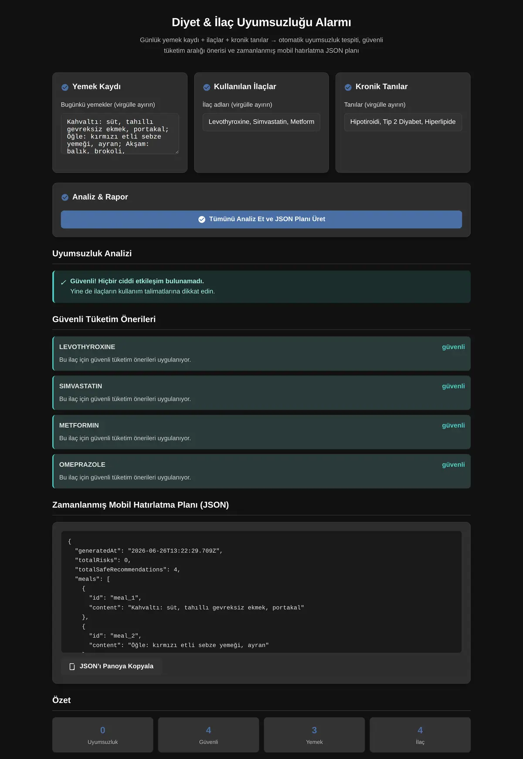Click the Zamanlanmış Mobil Hatırlatma Planı heading

tap(140, 505)
